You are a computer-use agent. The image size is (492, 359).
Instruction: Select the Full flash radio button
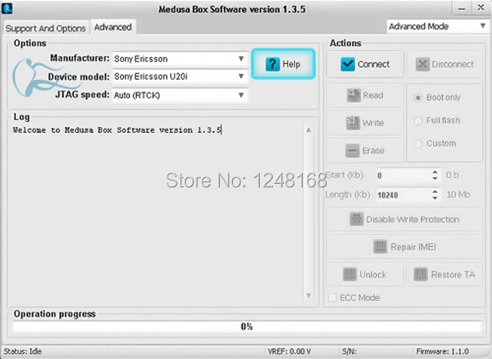click(x=417, y=121)
